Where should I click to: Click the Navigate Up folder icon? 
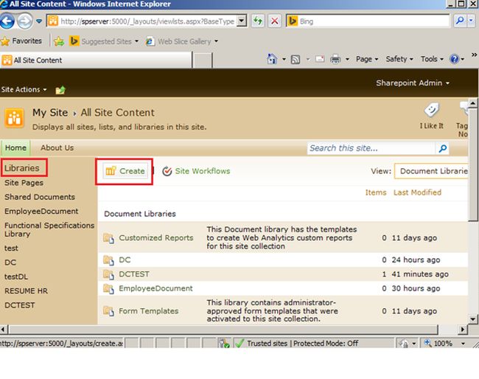coord(60,90)
